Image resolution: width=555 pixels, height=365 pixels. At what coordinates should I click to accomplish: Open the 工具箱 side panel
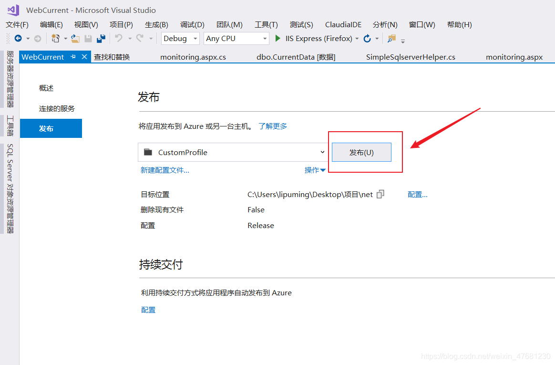pyautogui.click(x=10, y=125)
